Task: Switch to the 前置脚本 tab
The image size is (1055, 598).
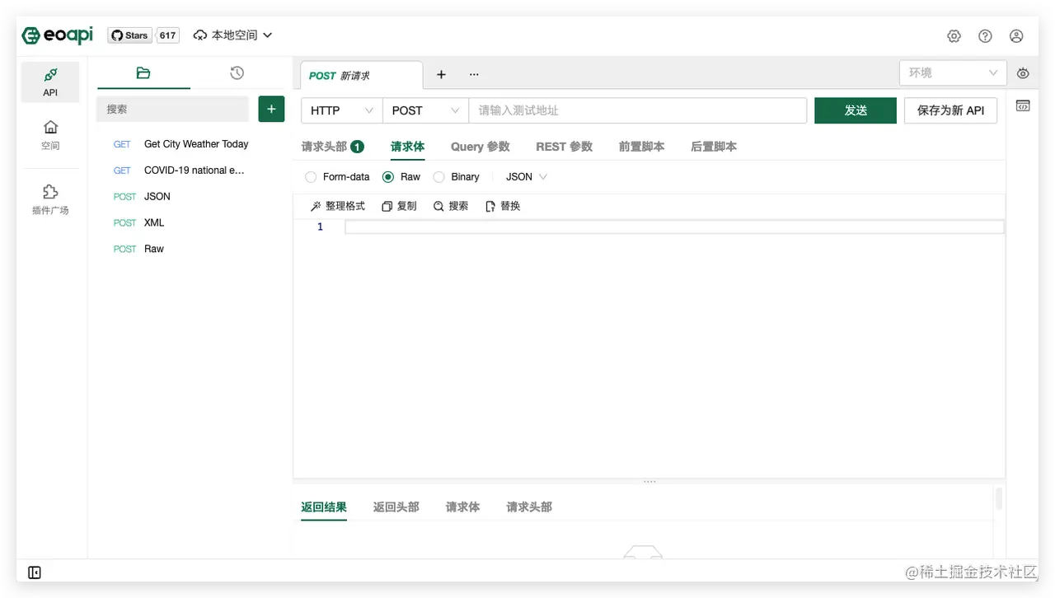Action: tap(641, 147)
